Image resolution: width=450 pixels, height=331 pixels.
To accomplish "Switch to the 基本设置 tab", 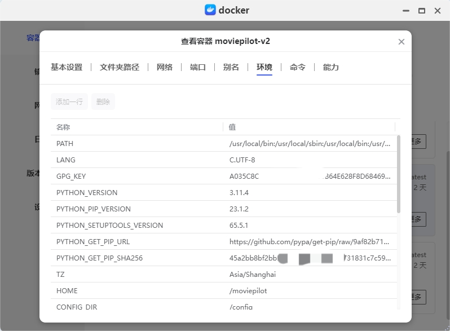I will click(67, 67).
